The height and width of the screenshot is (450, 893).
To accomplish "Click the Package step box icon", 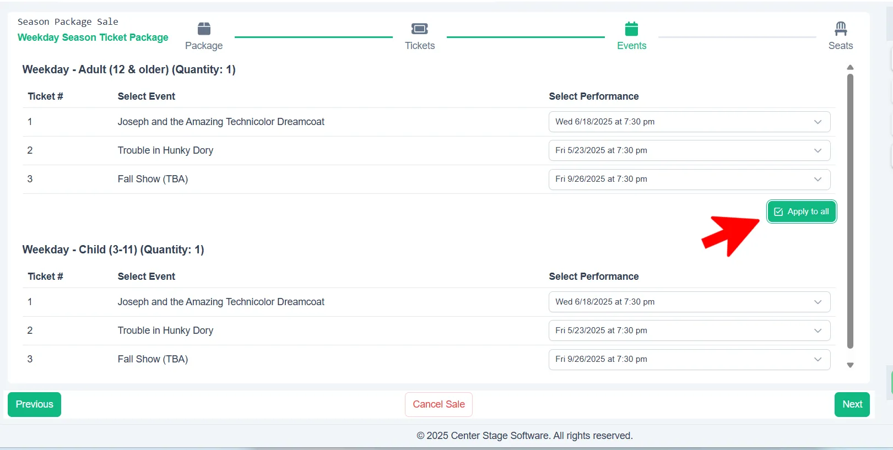I will click(204, 28).
